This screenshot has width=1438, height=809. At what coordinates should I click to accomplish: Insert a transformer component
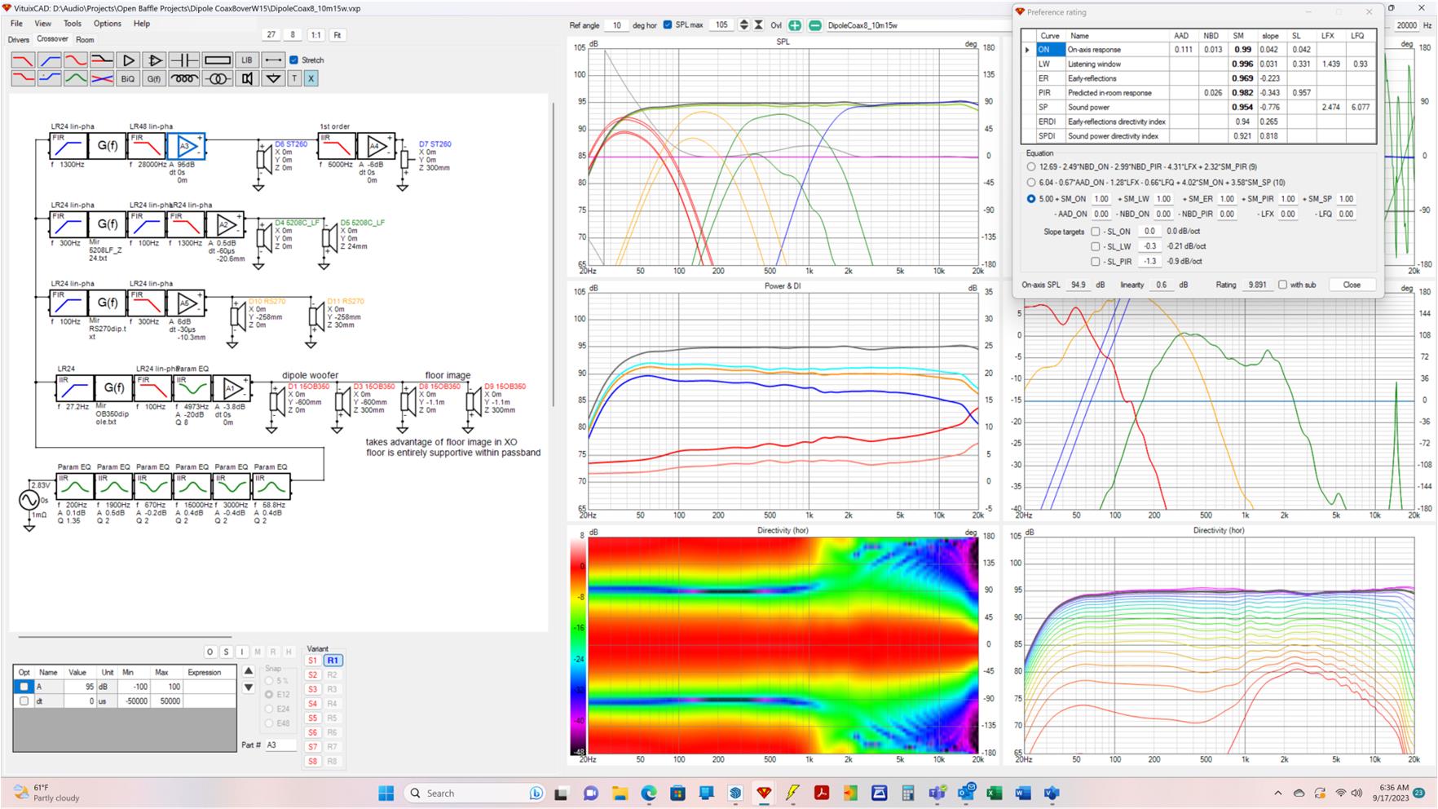(218, 79)
